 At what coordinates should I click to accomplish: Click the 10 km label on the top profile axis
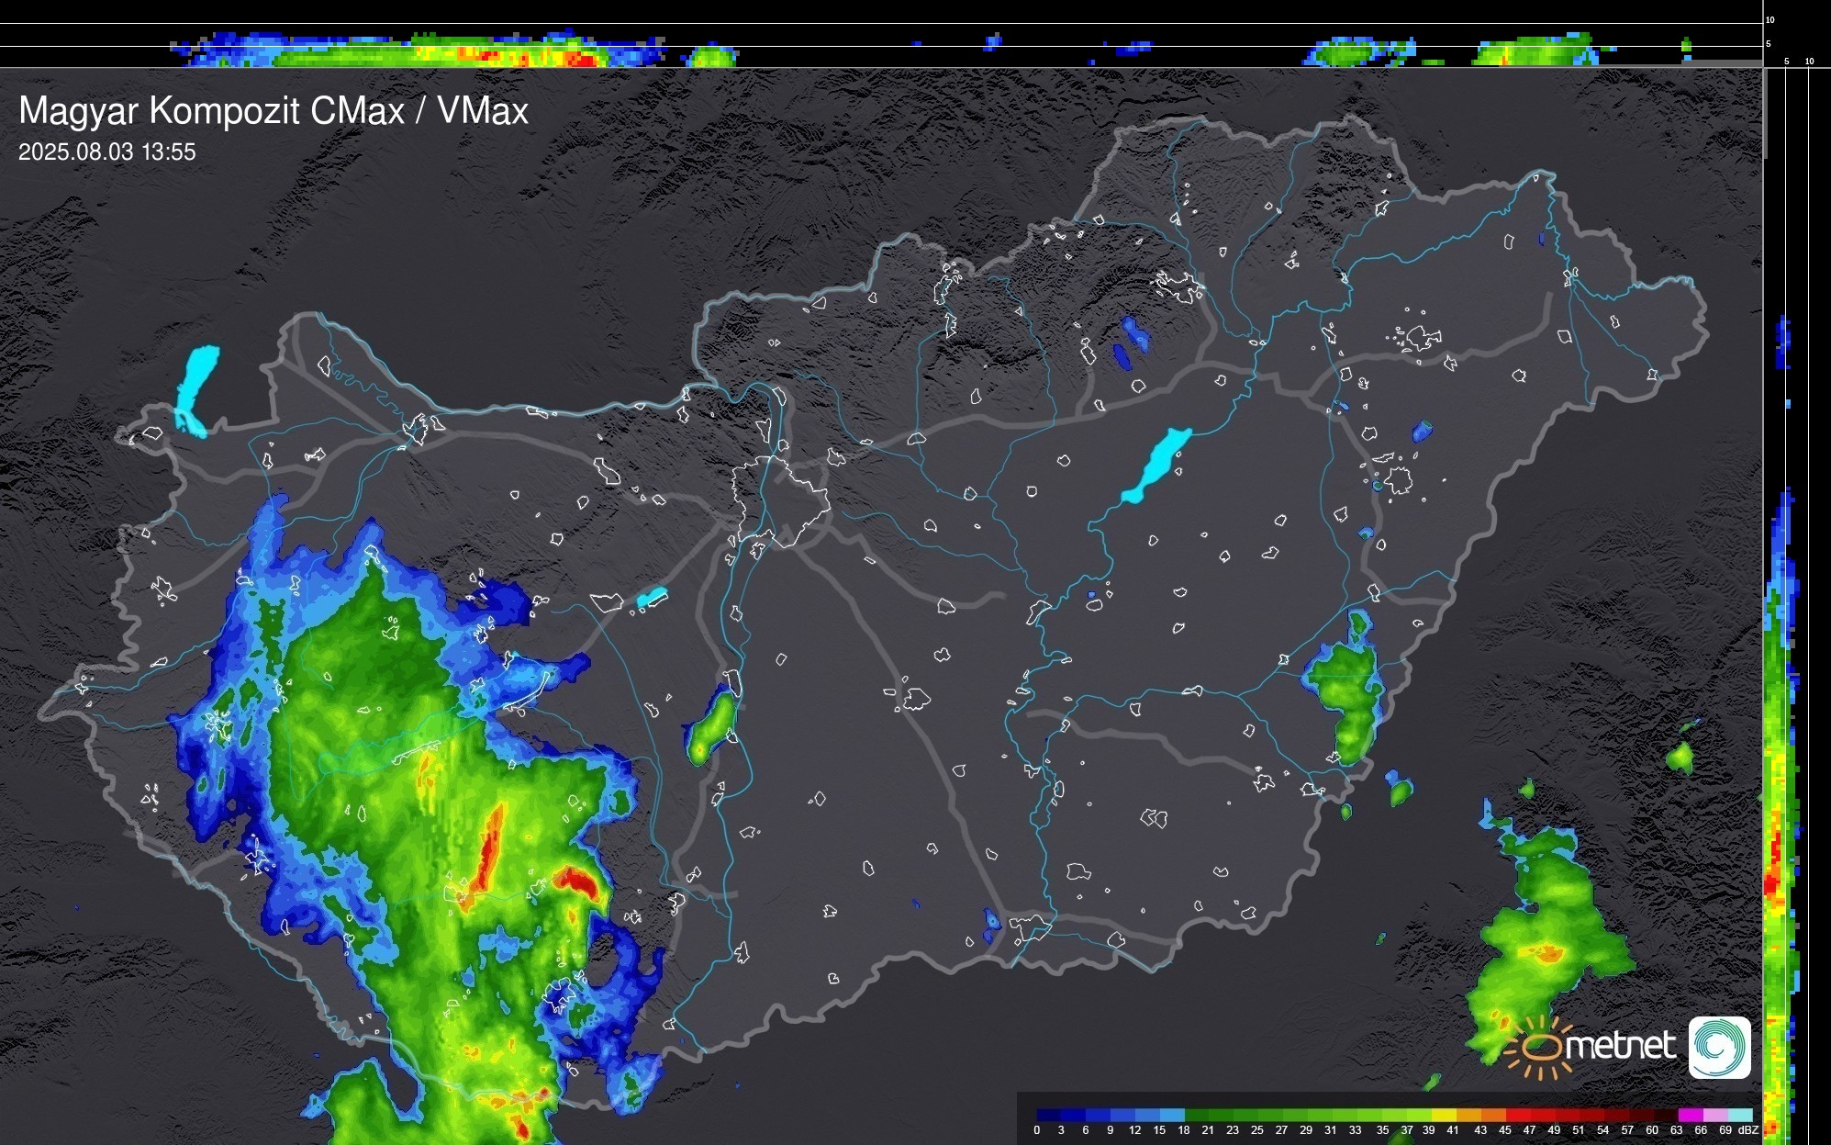[1770, 19]
